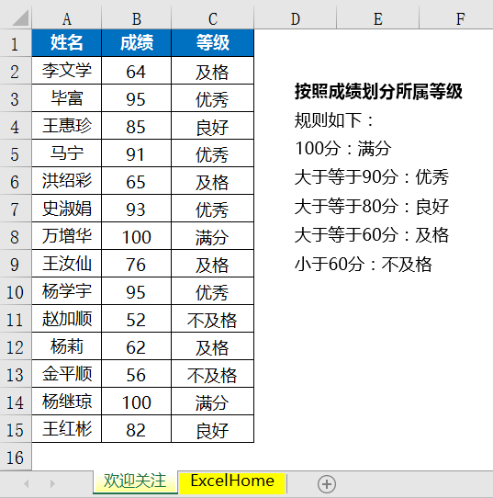Click score 64 in row 2
The height and width of the screenshot is (498, 493).
tap(137, 71)
